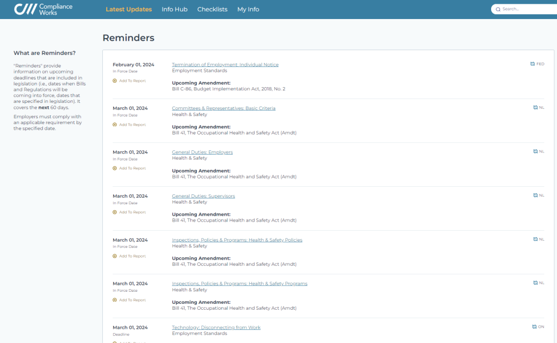
Task: Click Add To Report text for Committees & Representatives
Action: 132,125
